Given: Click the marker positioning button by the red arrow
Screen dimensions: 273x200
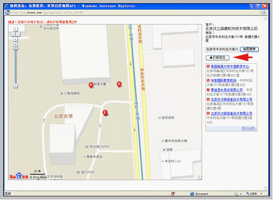Looking at the screenshot, I should (217, 58).
